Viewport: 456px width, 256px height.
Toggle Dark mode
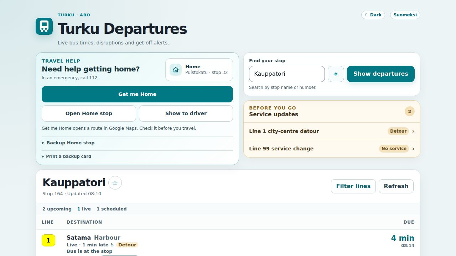[373, 15]
